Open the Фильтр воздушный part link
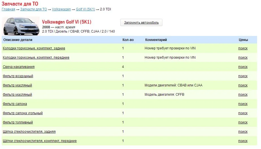 tap(18, 76)
